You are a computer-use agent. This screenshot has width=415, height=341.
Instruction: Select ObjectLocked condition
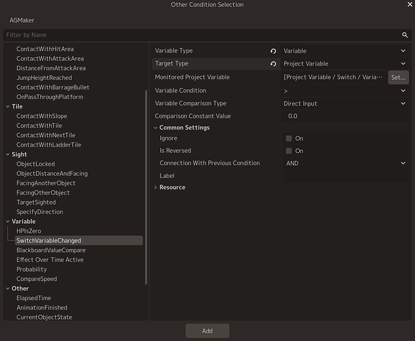(35, 164)
